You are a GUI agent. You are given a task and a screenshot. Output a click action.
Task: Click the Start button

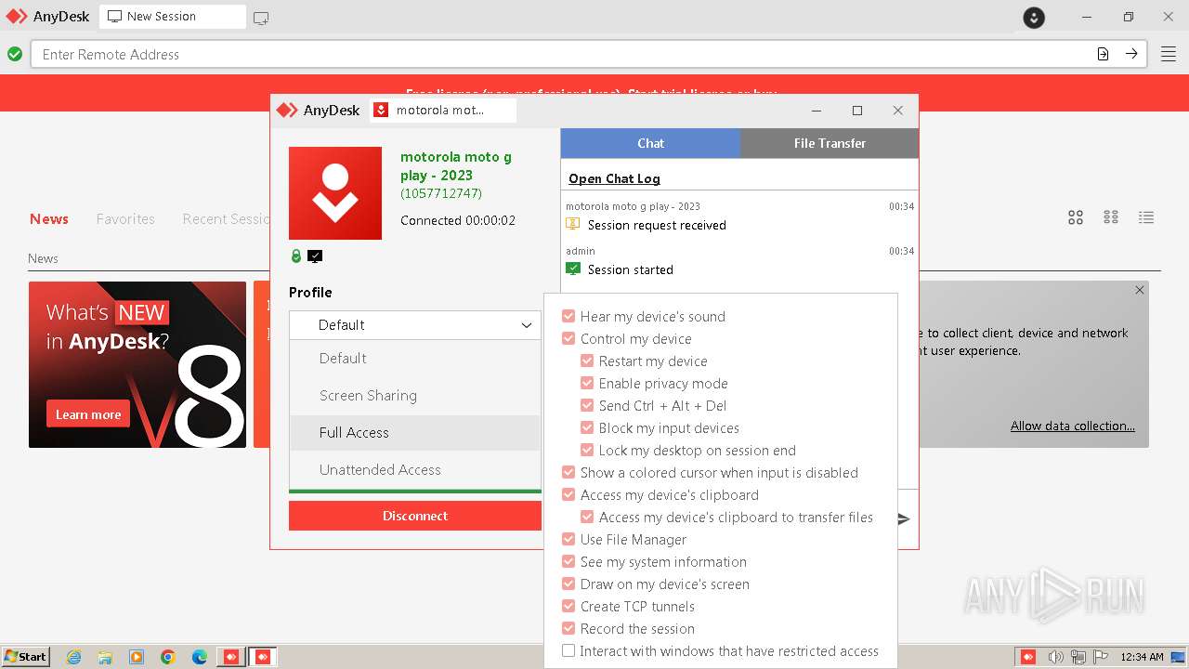pos(26,657)
